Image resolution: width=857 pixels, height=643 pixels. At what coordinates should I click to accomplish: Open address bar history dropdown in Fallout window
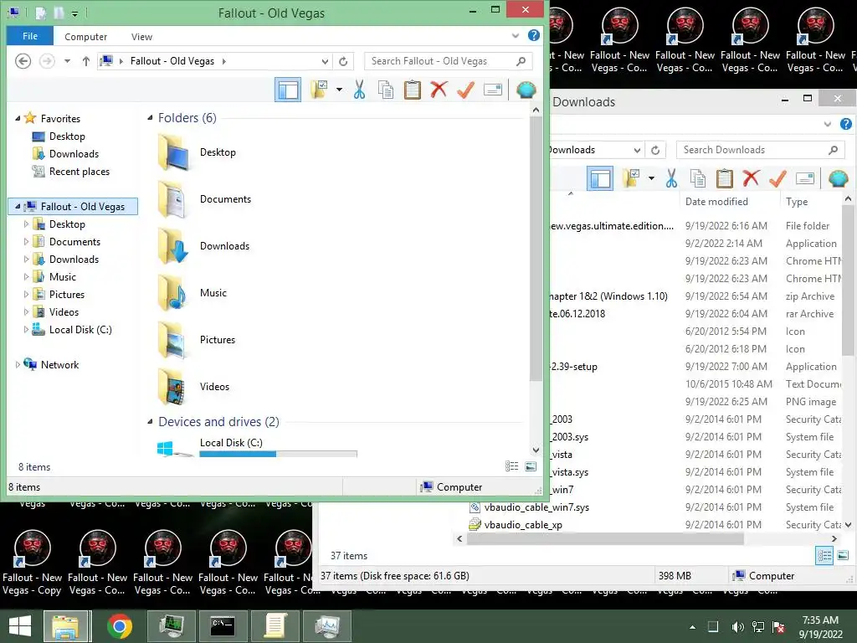(326, 61)
